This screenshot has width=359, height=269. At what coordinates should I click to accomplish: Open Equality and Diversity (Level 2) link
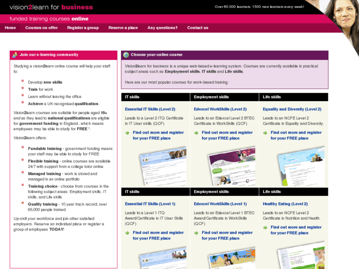292,109
